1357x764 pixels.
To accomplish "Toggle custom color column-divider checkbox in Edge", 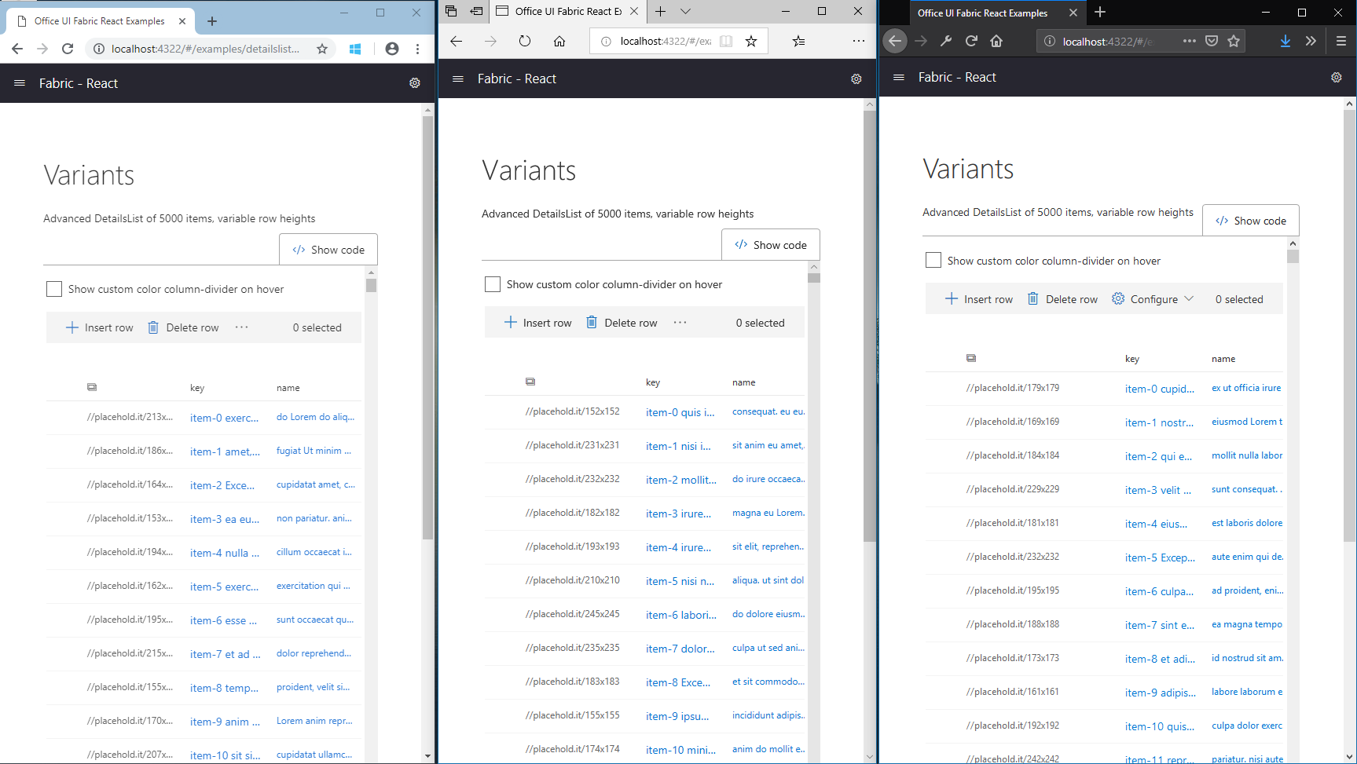I will (x=493, y=284).
